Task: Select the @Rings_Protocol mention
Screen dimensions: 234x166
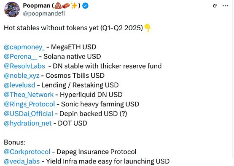Action: pos(30,104)
